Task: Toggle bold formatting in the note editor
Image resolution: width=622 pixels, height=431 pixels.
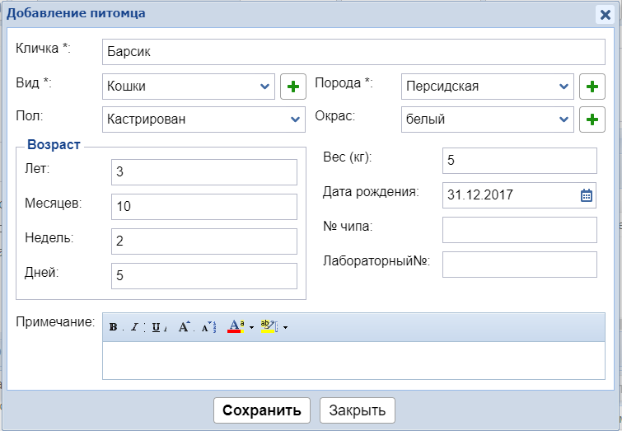Action: click(x=114, y=327)
